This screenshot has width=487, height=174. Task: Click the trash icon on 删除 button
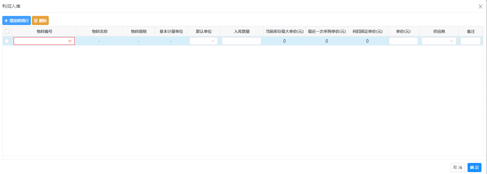36,21
